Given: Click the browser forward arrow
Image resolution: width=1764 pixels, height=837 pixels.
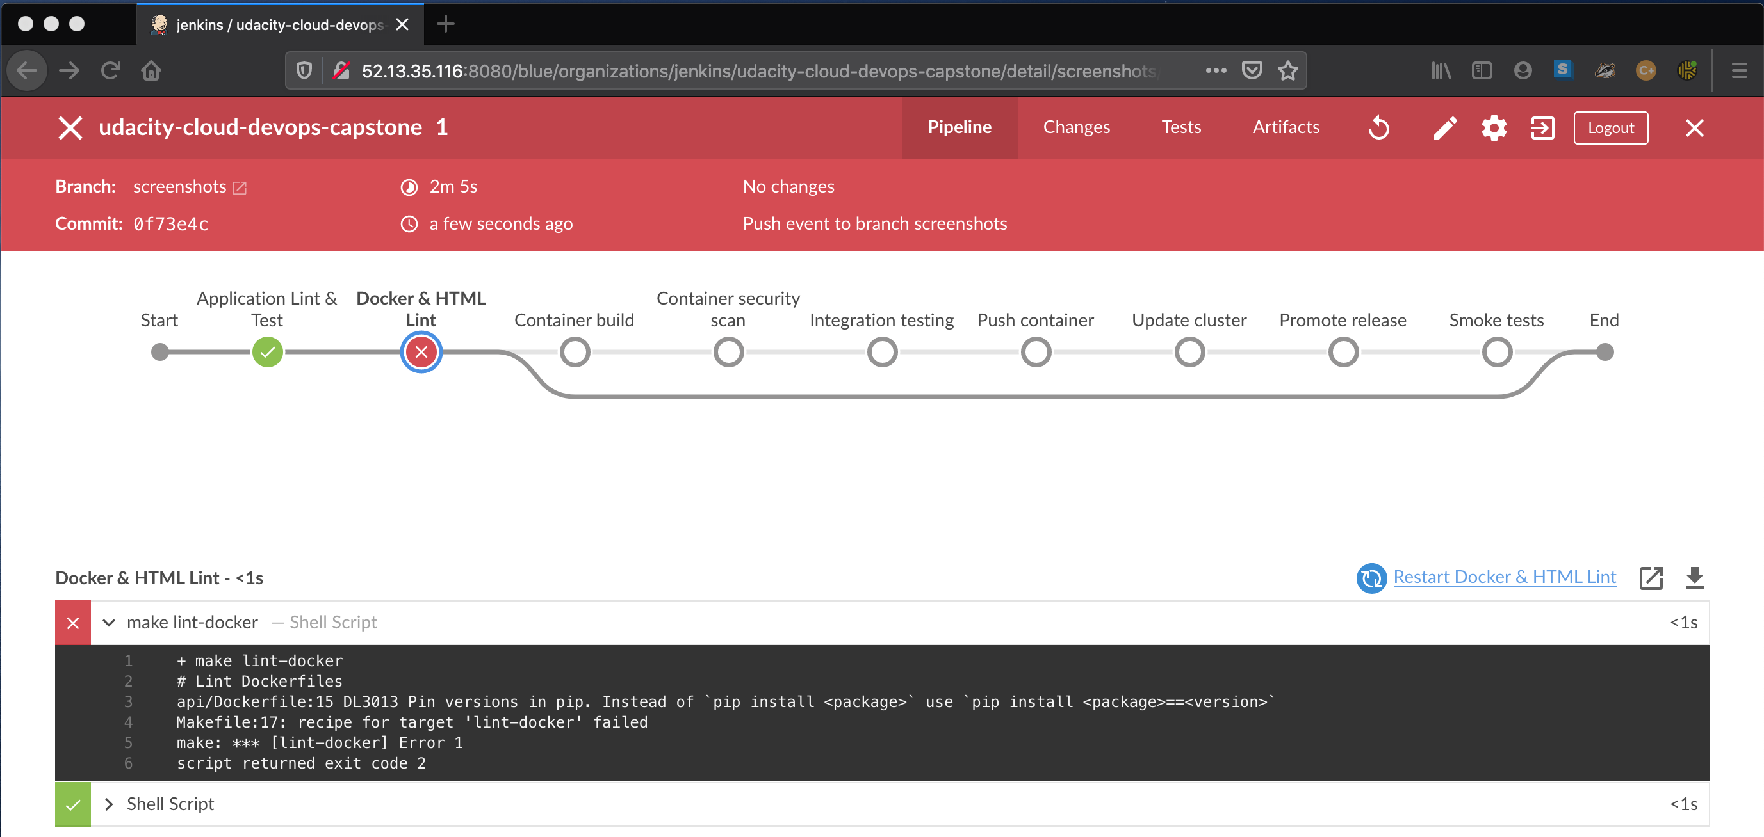Looking at the screenshot, I should coord(69,70).
